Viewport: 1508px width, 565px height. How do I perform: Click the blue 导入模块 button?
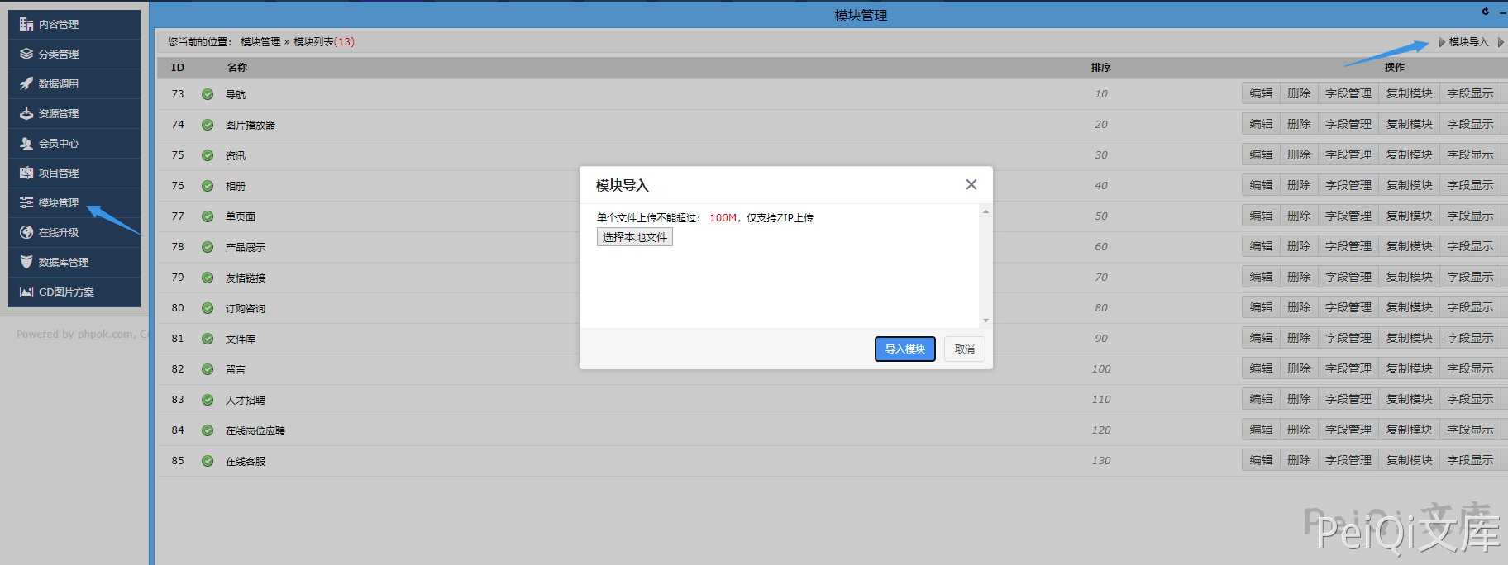[x=904, y=349]
